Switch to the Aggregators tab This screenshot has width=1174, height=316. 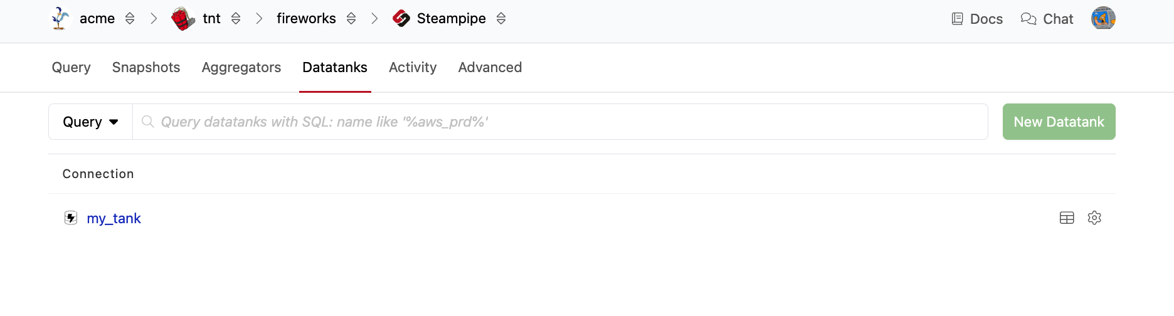pyautogui.click(x=241, y=67)
